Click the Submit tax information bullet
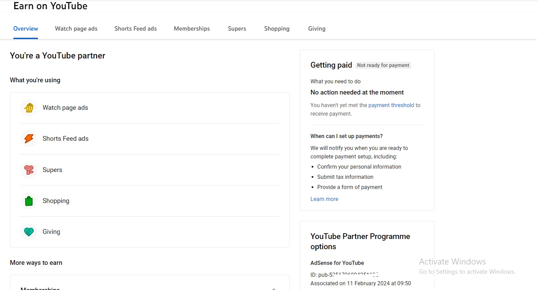Screen dimensions: 538x290 pyautogui.click(x=345, y=177)
